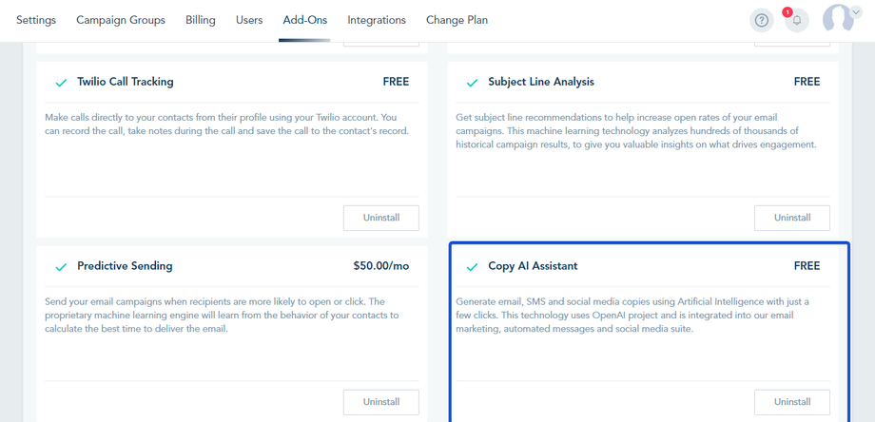Screen dimensions: 875x422
Task: Click the Subject Line Analysis checkmark icon
Action: 473,83
